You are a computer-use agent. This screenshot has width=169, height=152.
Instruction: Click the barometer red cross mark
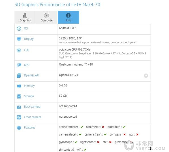coord(103,127)
